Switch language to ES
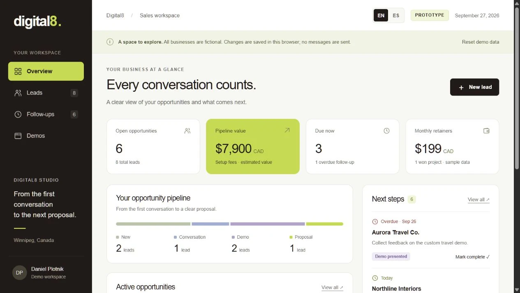 (396, 16)
